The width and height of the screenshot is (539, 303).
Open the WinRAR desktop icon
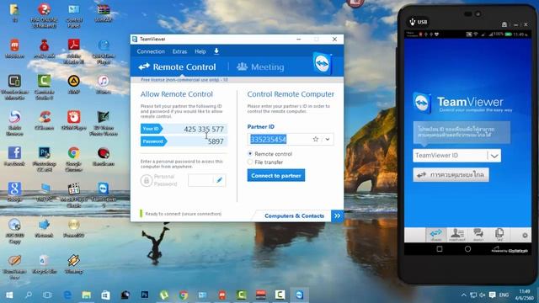103,13
